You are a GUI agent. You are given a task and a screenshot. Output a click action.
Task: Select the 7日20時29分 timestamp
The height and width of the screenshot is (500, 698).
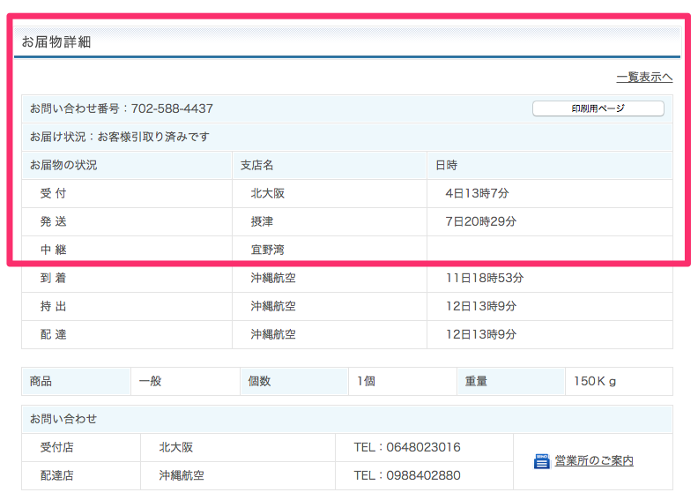(480, 221)
